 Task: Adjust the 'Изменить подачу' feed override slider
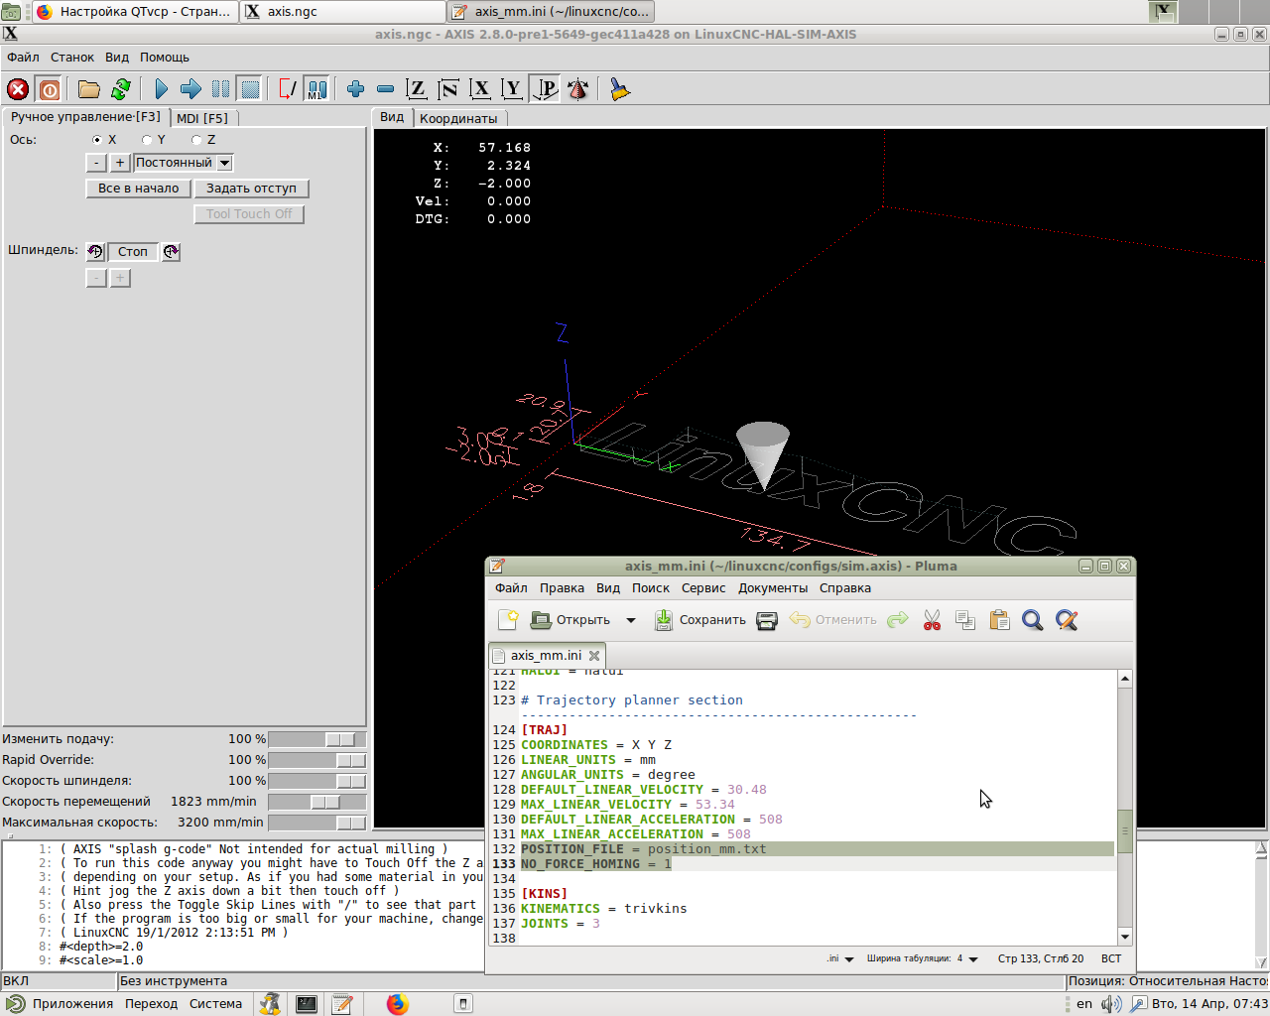click(x=317, y=739)
